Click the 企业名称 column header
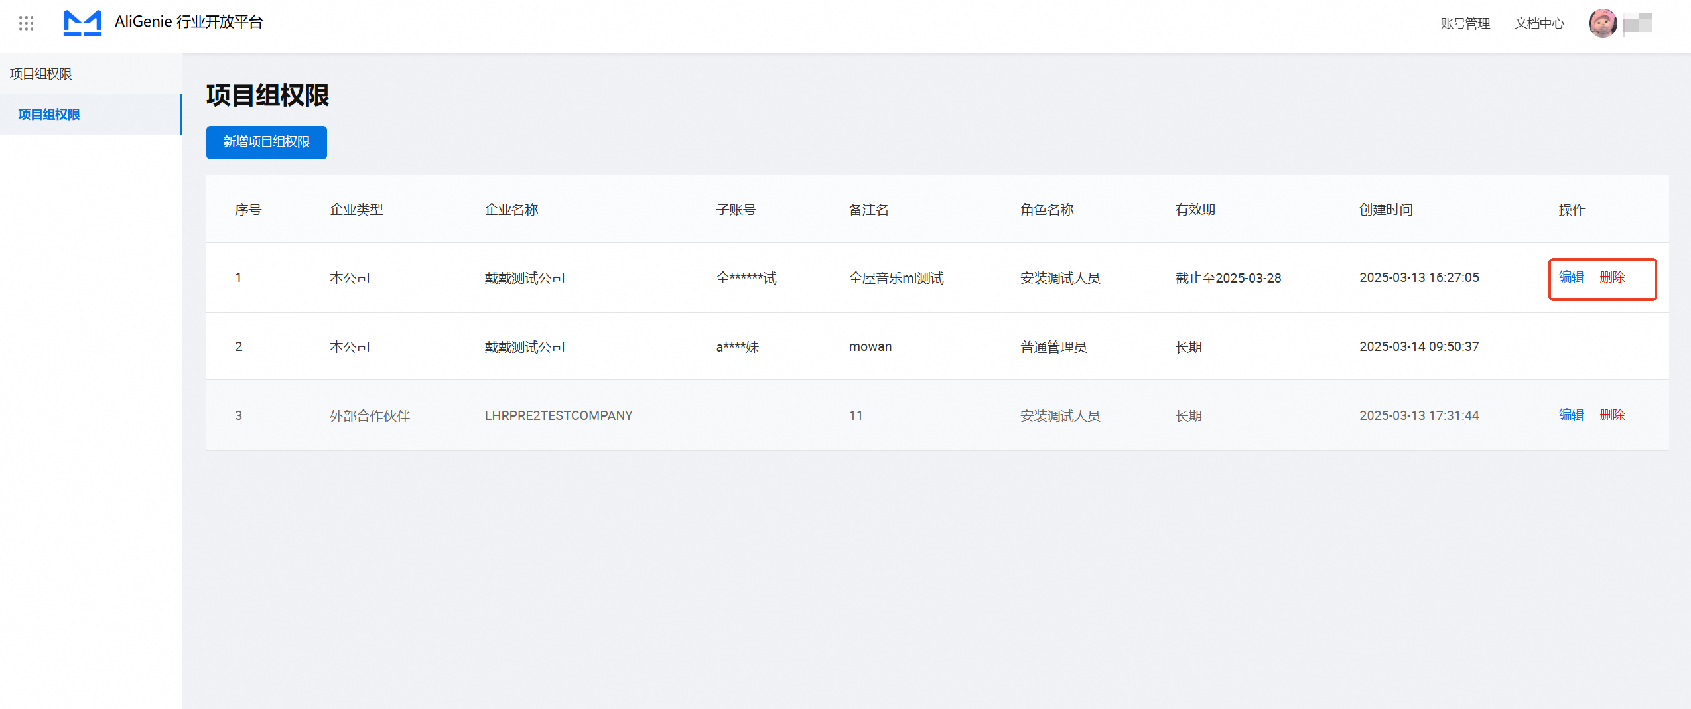Image resolution: width=1691 pixels, height=709 pixels. (511, 210)
